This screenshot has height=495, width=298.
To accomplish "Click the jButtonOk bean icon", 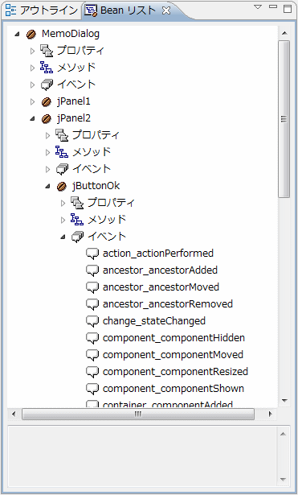I will (x=61, y=186).
